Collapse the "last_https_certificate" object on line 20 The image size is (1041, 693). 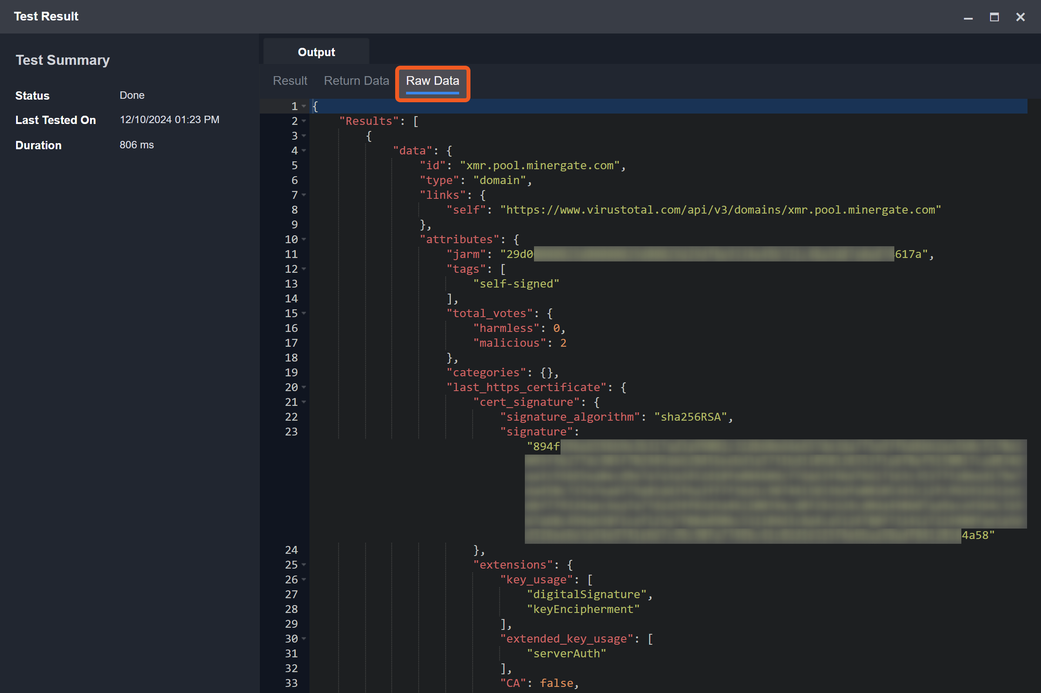(x=304, y=388)
